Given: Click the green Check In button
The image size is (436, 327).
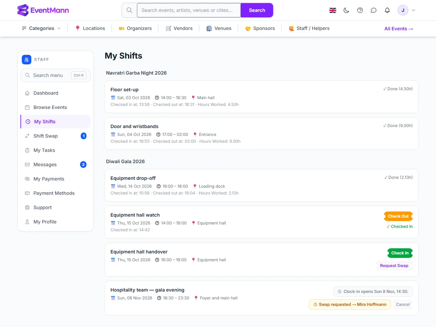Looking at the screenshot, I should point(400,253).
